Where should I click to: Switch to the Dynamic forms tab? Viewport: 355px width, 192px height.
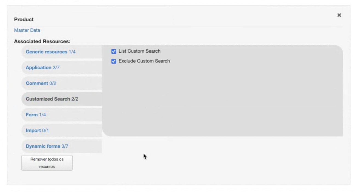62,146
